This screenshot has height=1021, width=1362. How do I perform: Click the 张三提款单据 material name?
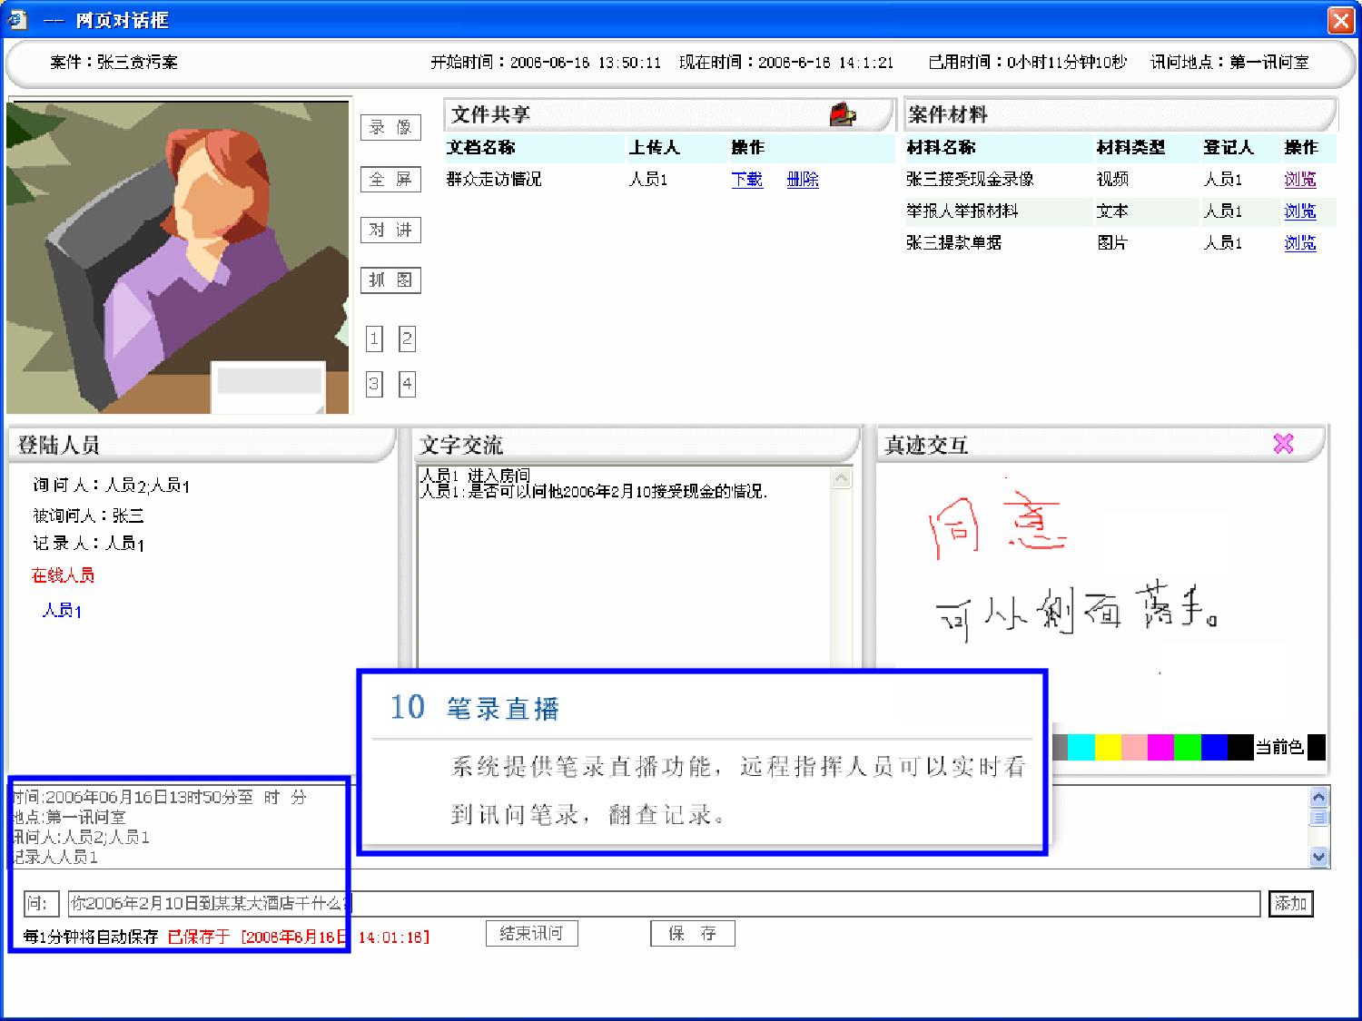coord(953,242)
